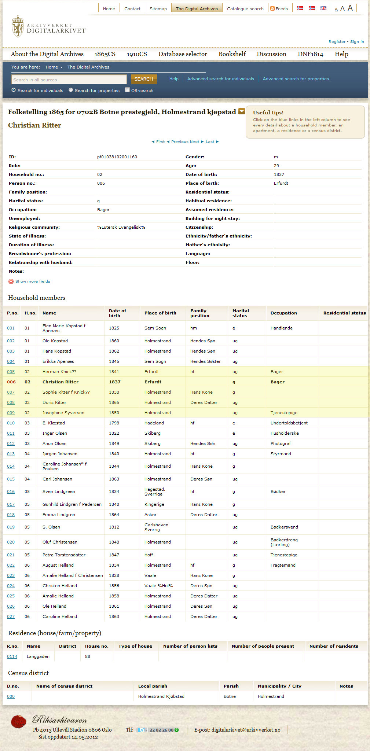
Task: Open residence number 0114 link
Action: (12, 656)
